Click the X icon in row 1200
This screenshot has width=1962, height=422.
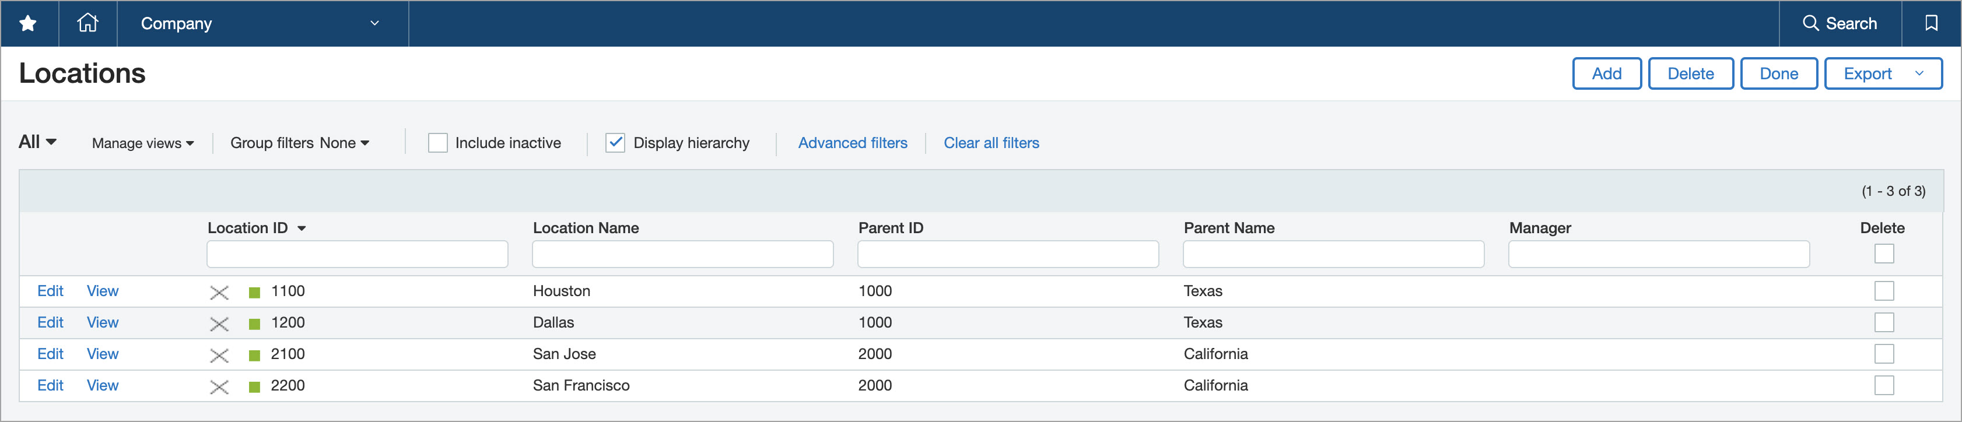click(x=219, y=323)
